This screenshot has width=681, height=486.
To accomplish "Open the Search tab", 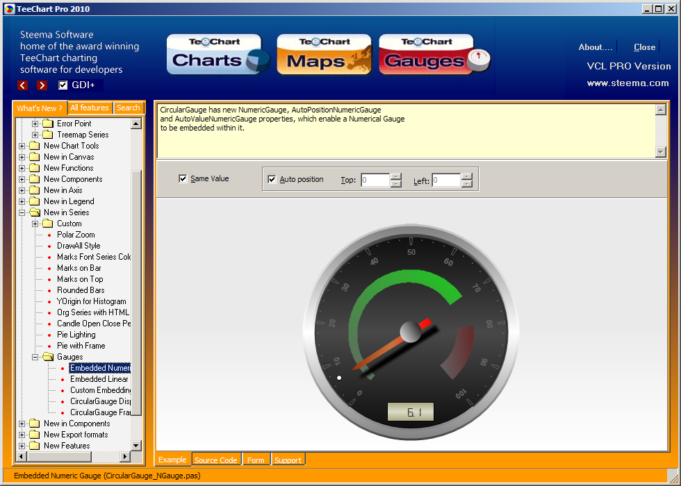I will (x=128, y=108).
